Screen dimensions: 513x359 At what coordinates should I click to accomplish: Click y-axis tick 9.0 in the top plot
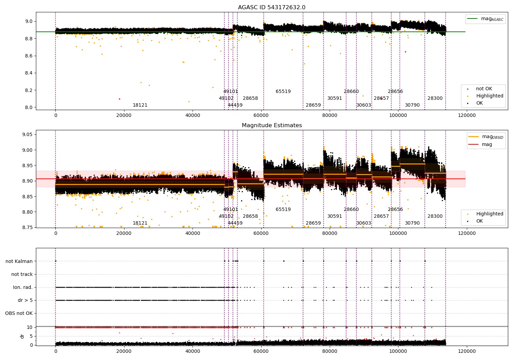click(29, 21)
